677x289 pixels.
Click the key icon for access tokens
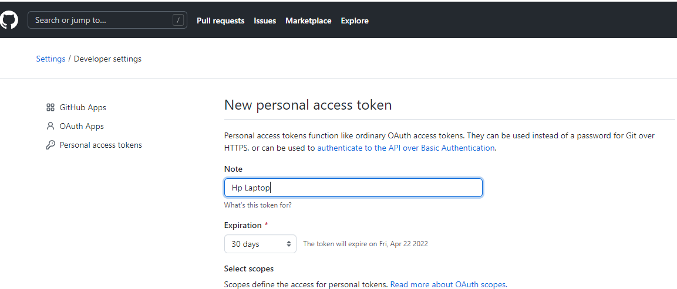50,145
